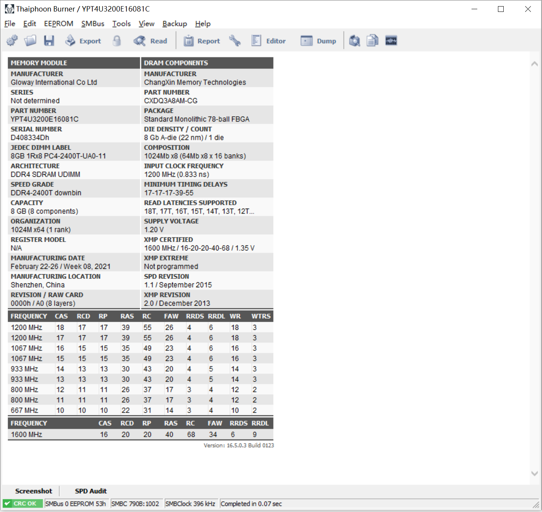Click the magnifier search icon in toolbar
542x512 pixels.
click(x=355, y=41)
